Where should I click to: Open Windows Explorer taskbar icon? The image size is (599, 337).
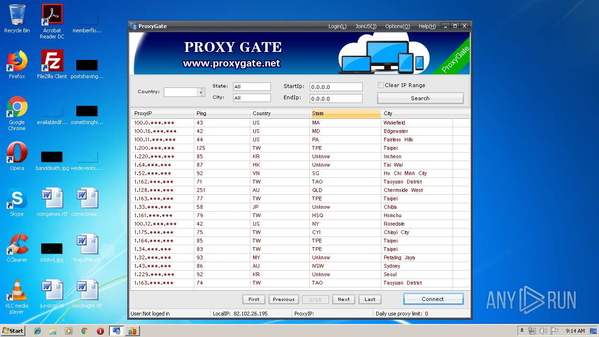(53, 331)
